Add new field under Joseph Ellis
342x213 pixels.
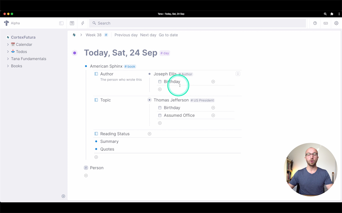point(160,89)
